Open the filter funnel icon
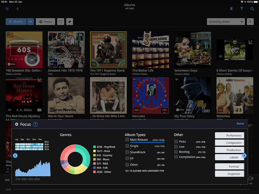Viewport: 259px width, 194px height. [241, 9]
